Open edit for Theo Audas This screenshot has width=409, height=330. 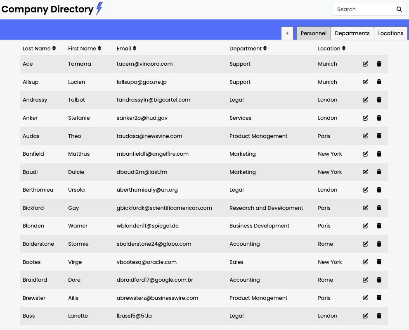click(365, 136)
